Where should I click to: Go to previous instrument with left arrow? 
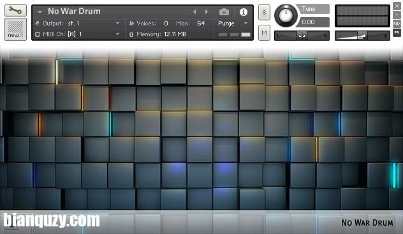tap(194, 12)
